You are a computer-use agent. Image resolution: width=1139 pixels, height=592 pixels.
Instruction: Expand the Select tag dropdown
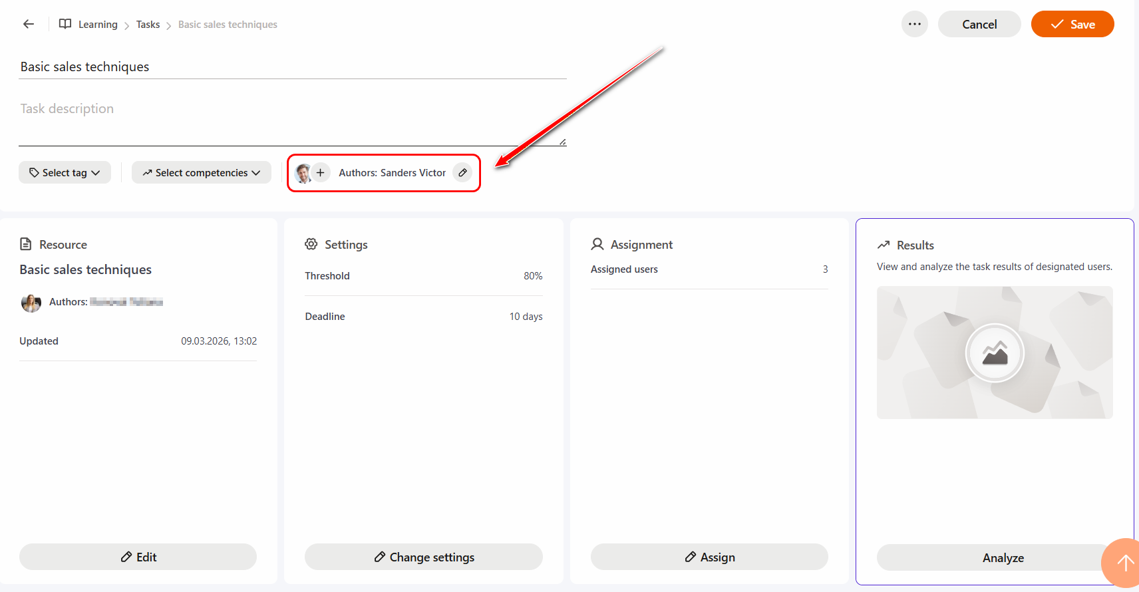pos(65,173)
